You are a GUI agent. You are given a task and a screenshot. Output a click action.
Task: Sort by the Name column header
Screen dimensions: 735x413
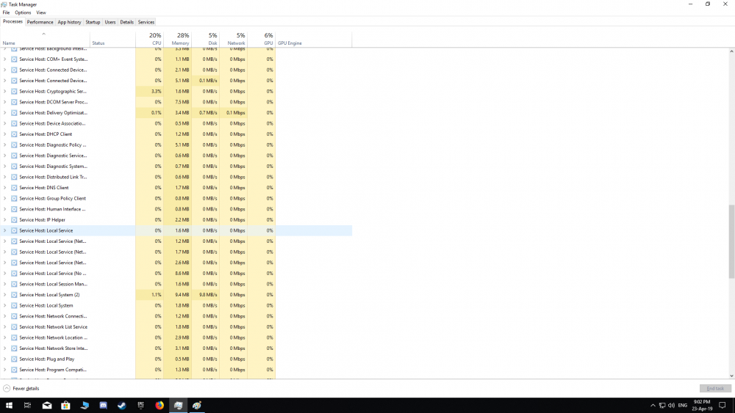pyautogui.click(x=45, y=39)
